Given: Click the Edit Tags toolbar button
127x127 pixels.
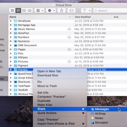Looking at the screenshot, I should point(71,10).
